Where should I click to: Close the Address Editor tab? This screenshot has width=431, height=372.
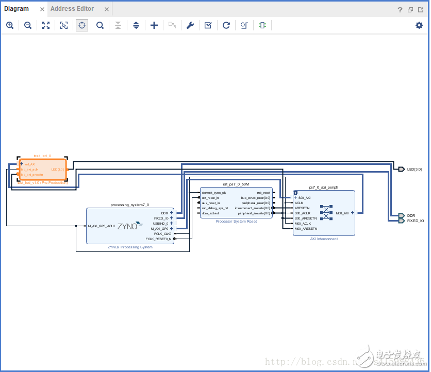(107, 9)
